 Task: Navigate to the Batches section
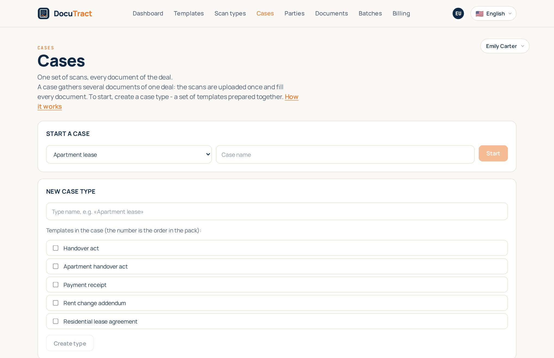tap(370, 13)
